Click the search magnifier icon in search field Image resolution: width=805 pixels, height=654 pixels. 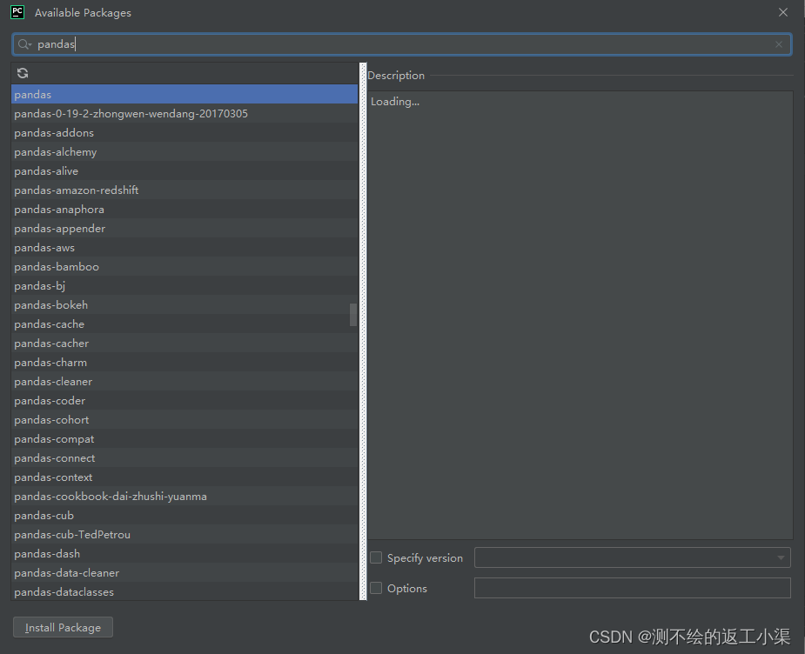click(x=23, y=44)
